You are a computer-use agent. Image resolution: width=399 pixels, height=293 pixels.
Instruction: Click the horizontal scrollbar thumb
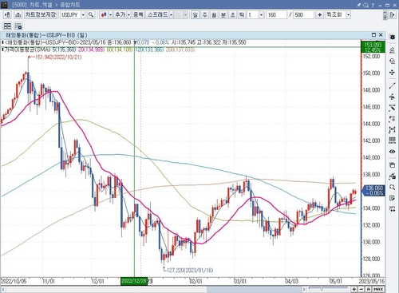254,289
